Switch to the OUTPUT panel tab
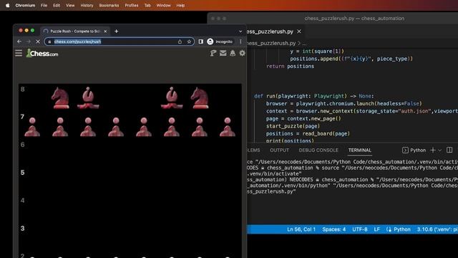The height and width of the screenshot is (258, 458). (x=279, y=150)
